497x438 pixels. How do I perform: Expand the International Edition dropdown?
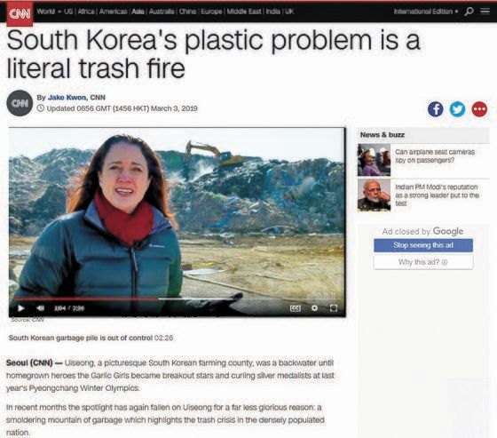[x=426, y=12]
